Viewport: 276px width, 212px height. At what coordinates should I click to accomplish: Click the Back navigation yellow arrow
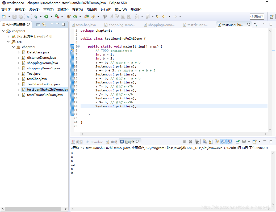tap(164, 16)
